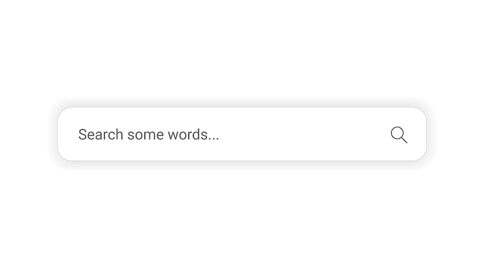Viewport: 484px width, 268px height.
Task: Place cursor in the rounded search box
Action: [x=242, y=134]
